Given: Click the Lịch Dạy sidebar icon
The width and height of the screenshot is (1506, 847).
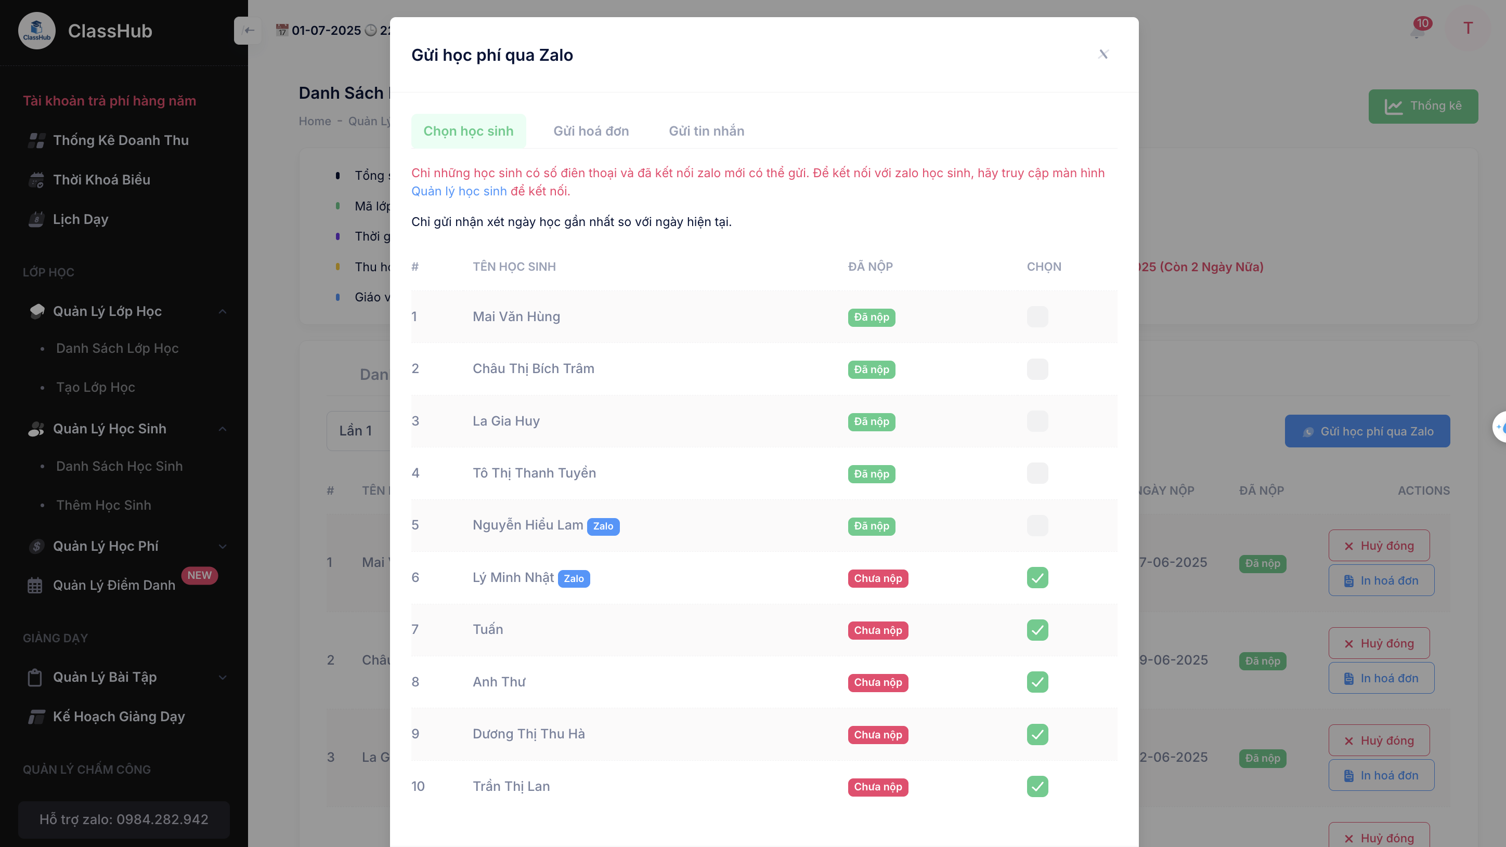Looking at the screenshot, I should (36, 219).
